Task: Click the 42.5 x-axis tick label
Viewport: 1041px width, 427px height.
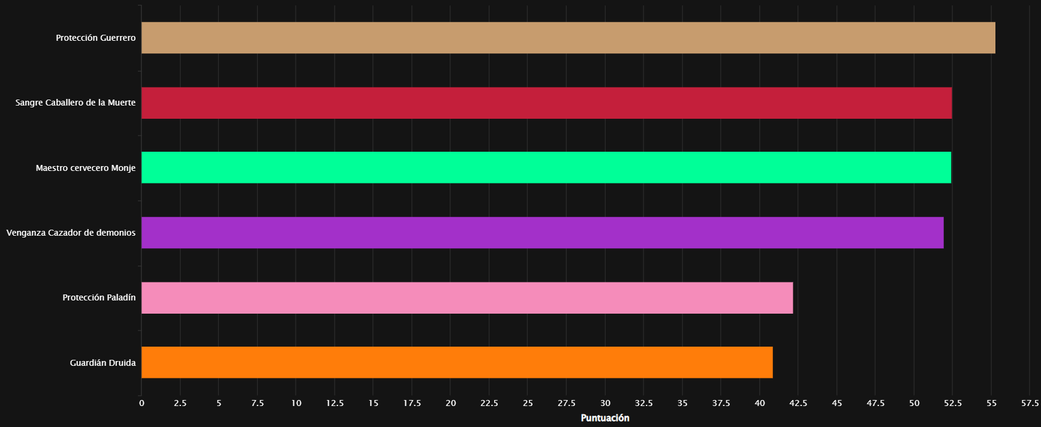Action: (798, 403)
